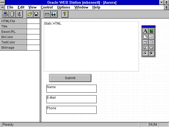The image size is (169, 127).
Task: Open the Options menu
Action: pos(64,7)
